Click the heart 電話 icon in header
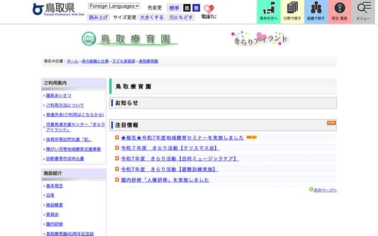Screen dimensions: 378x236 pyautogui.click(x=208, y=11)
